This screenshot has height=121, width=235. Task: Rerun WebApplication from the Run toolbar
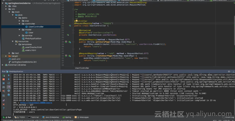pos(4,76)
